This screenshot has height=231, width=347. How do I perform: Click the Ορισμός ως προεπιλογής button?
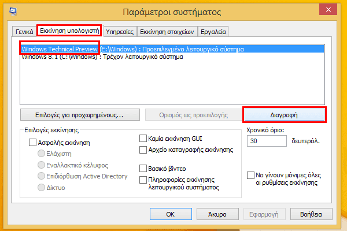[x=193, y=115]
